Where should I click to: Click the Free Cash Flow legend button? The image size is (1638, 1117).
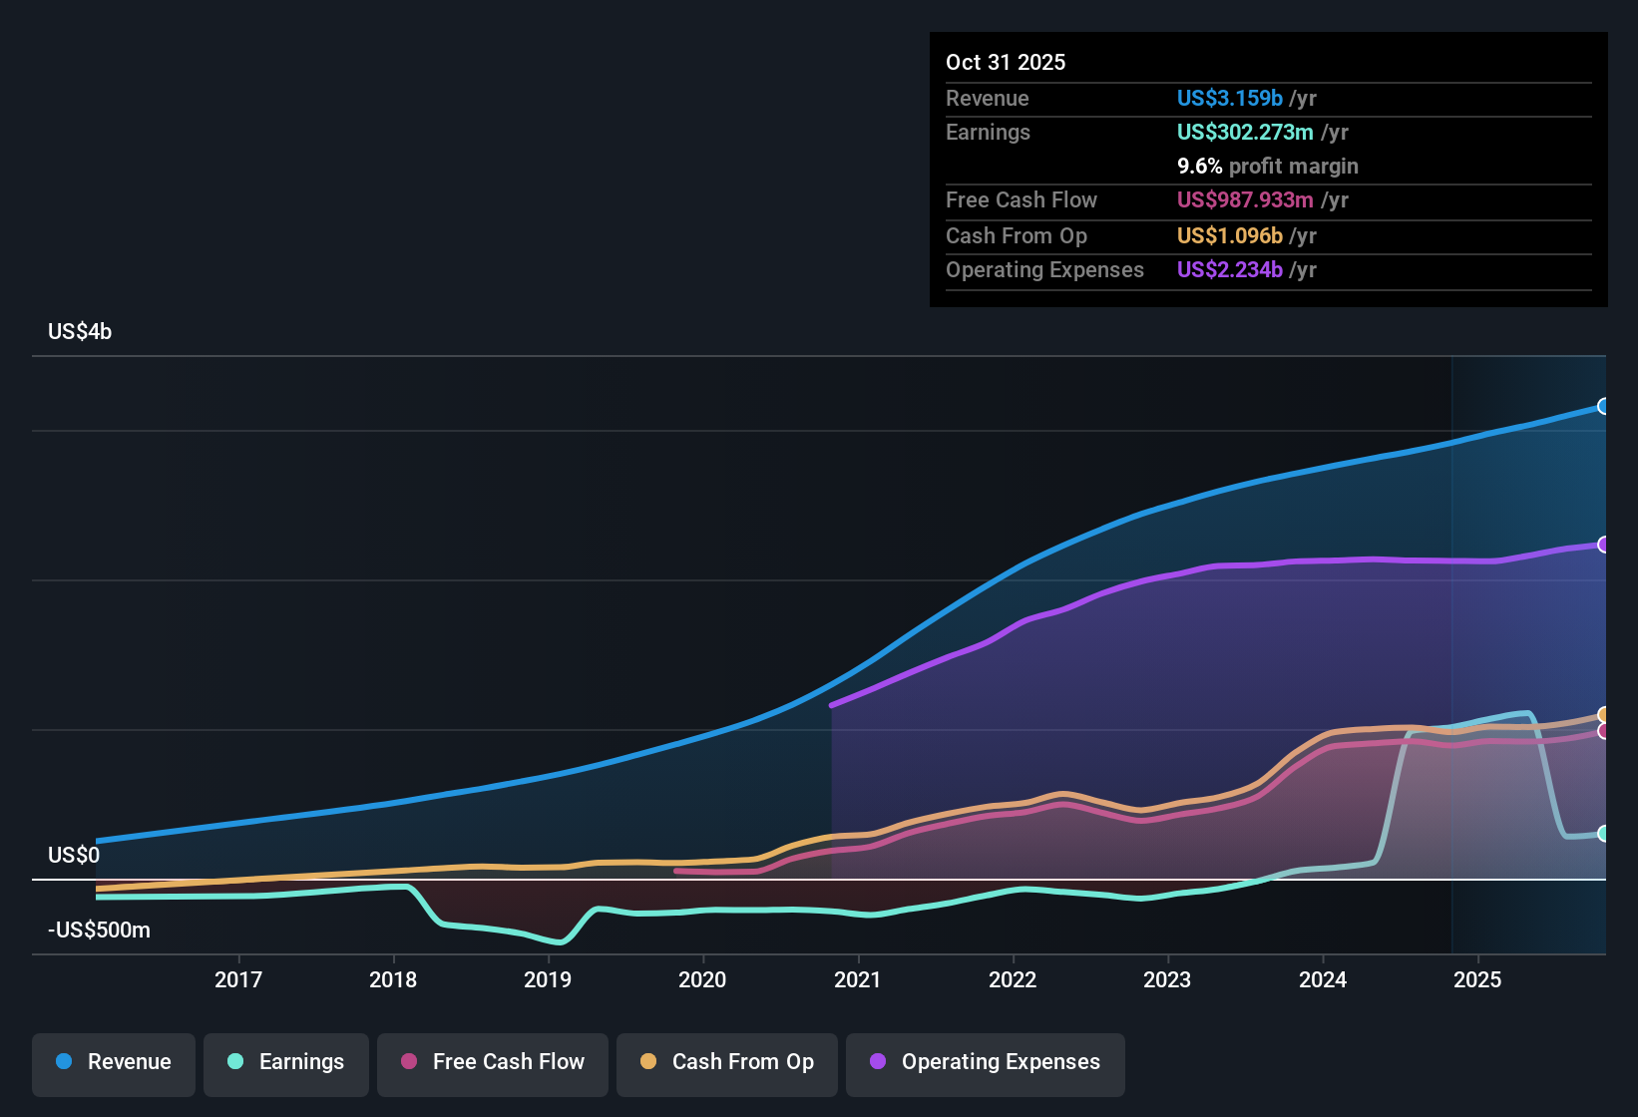pyautogui.click(x=492, y=1062)
